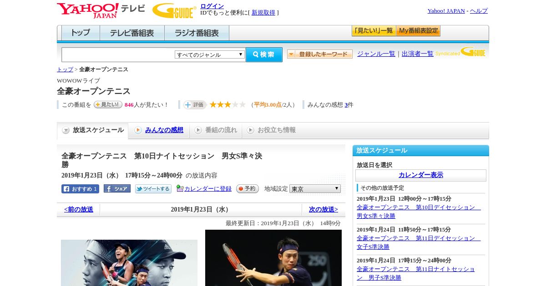Open the 3件 reviews count link
Screen dimensions: 546x286
[346, 105]
